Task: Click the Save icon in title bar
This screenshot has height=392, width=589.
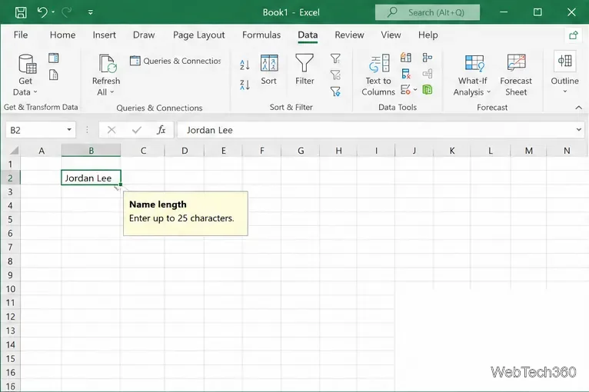Action: [21, 12]
